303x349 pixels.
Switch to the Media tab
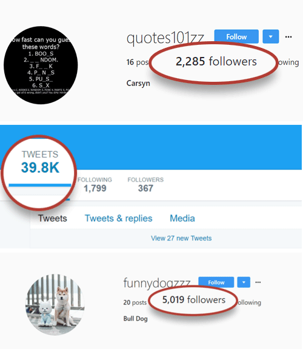(182, 218)
